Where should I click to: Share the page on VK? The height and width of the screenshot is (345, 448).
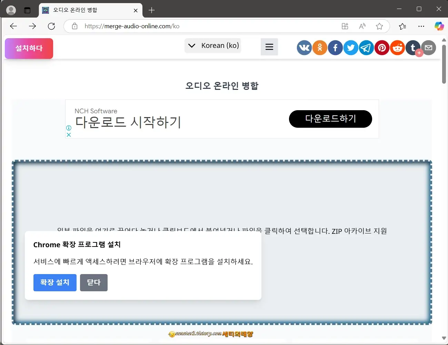(304, 48)
